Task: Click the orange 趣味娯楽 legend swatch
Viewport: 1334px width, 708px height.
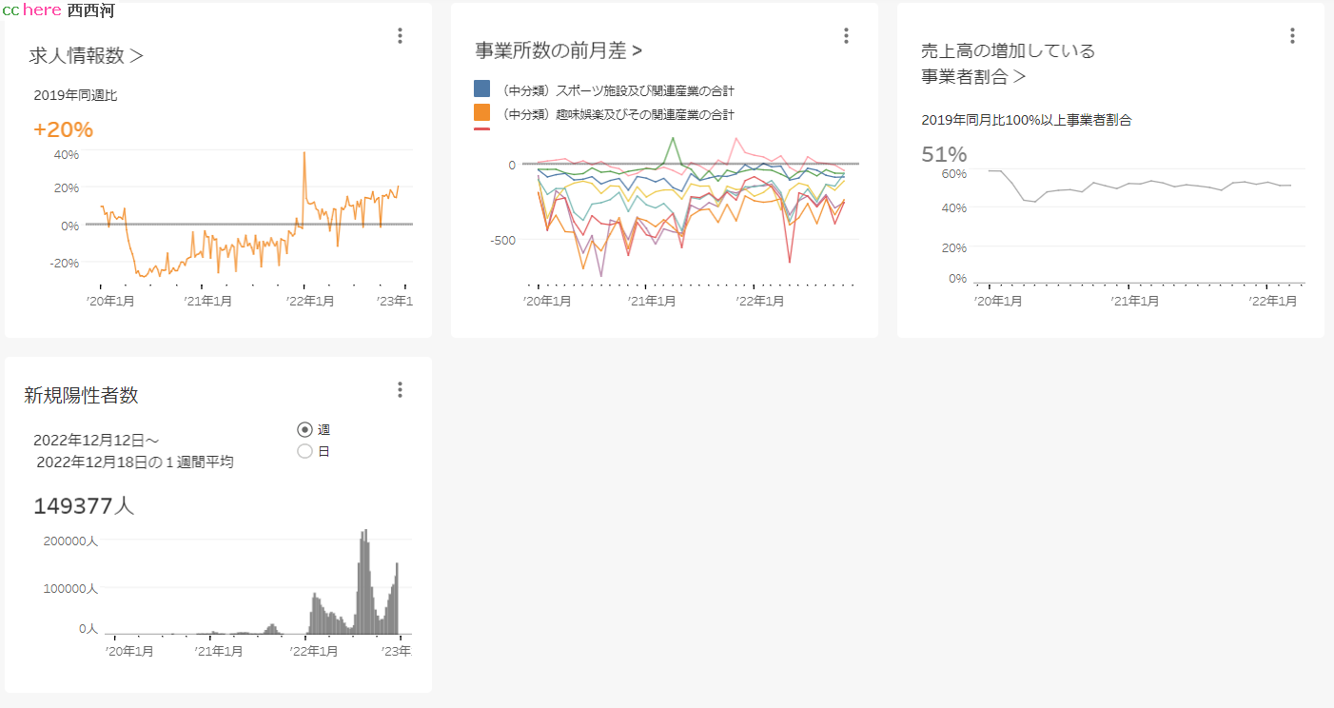Action: click(481, 113)
